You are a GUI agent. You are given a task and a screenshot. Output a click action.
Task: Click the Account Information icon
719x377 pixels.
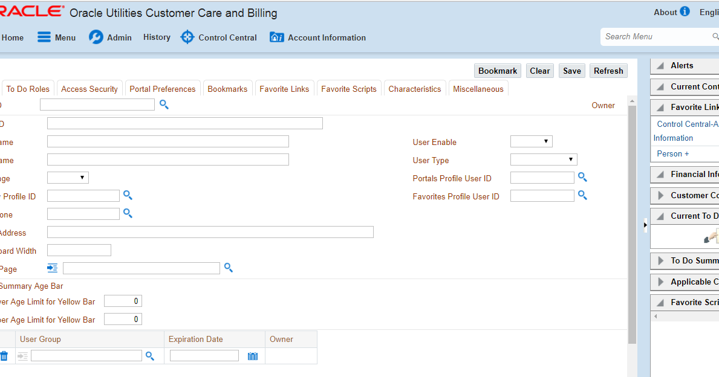click(x=276, y=37)
